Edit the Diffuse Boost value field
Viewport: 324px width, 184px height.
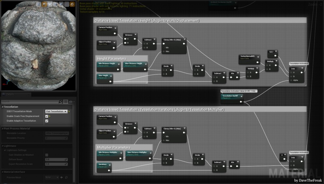pos(56,159)
